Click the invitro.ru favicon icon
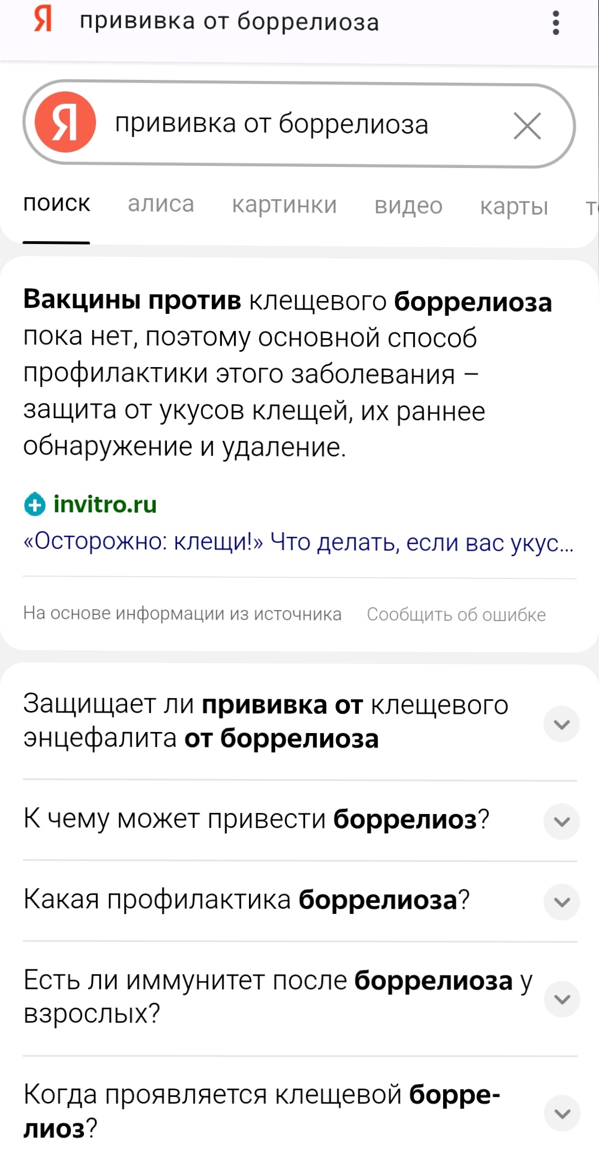Screen dimensions: 599x1149 coord(35,505)
